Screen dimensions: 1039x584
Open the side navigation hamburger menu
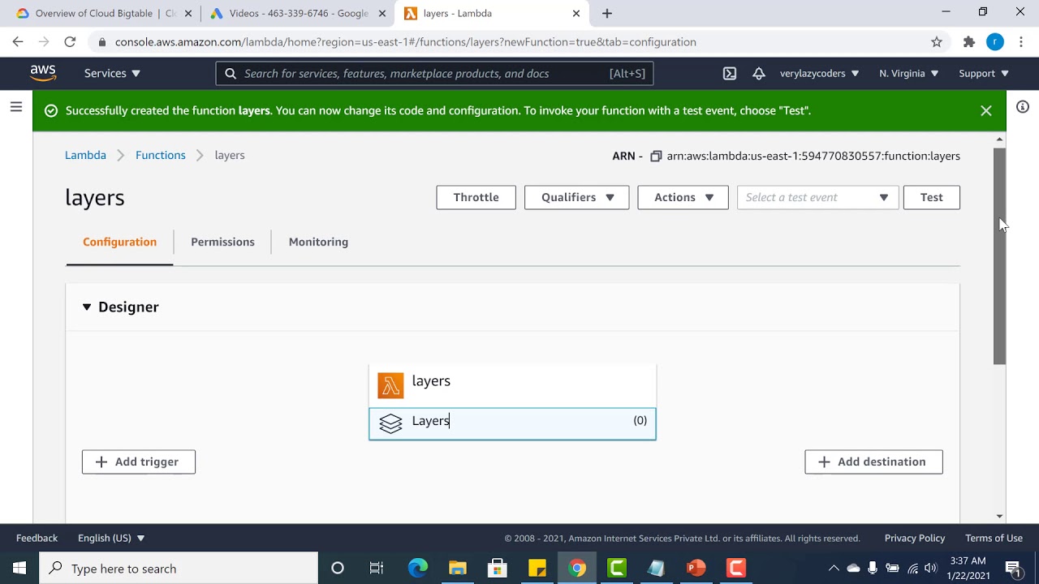pyautogui.click(x=16, y=106)
